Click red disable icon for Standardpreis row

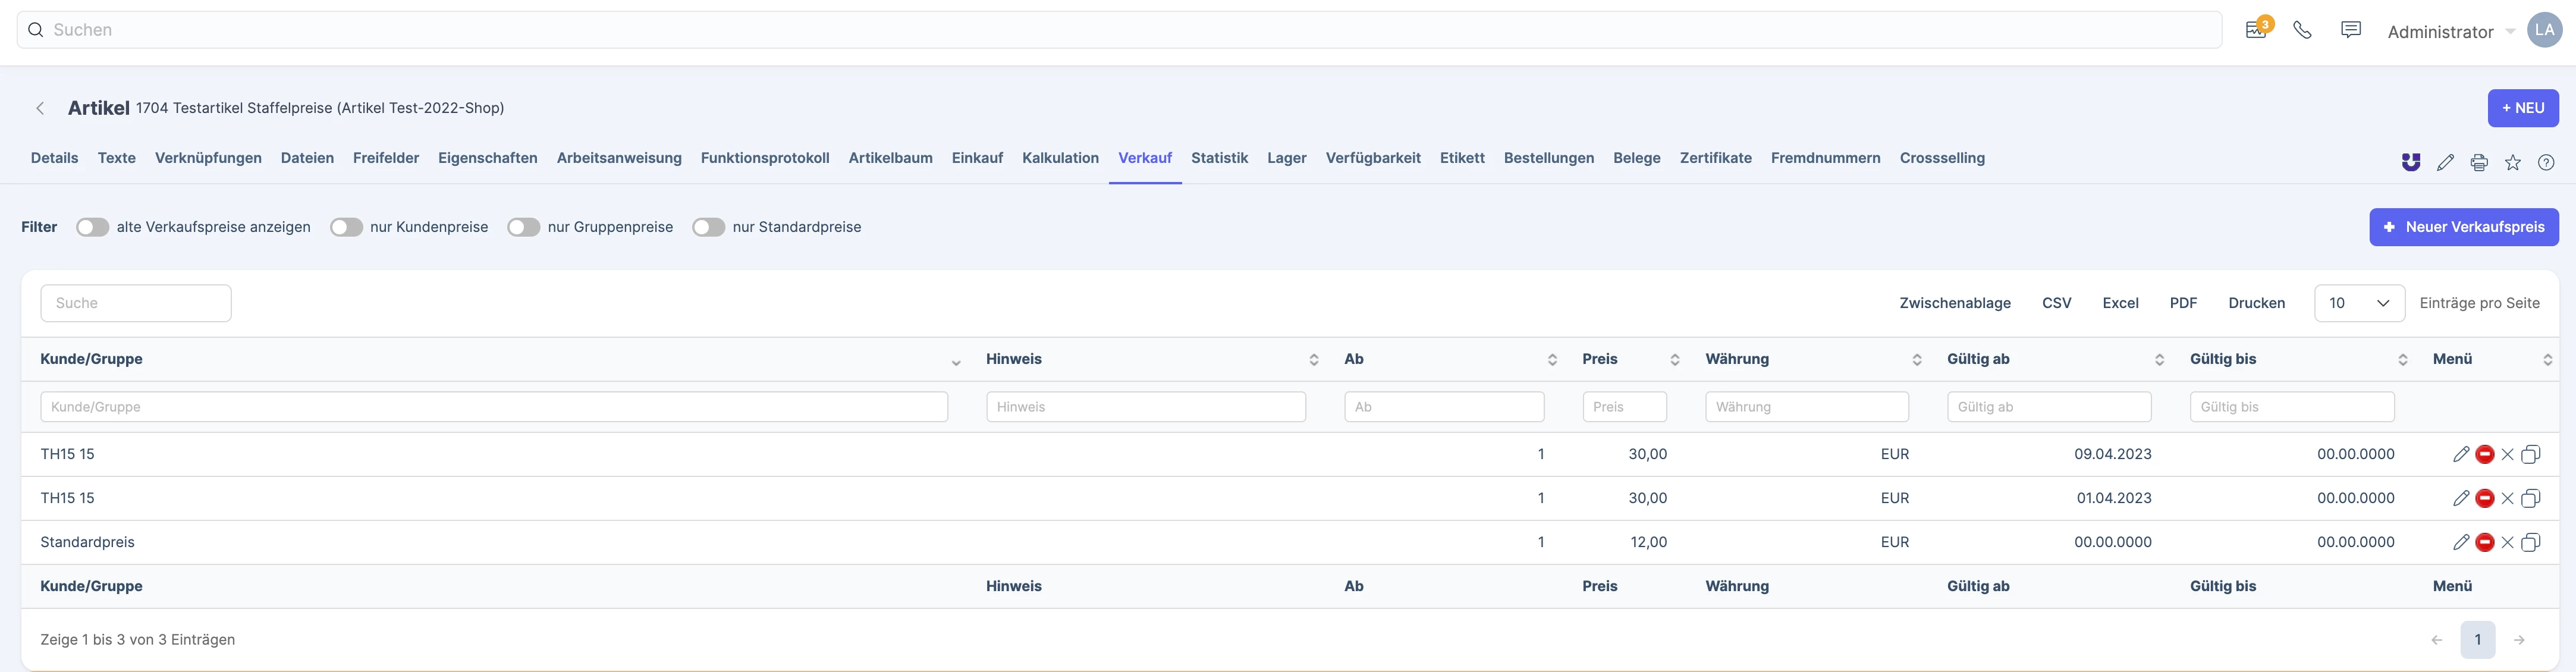tap(2485, 542)
